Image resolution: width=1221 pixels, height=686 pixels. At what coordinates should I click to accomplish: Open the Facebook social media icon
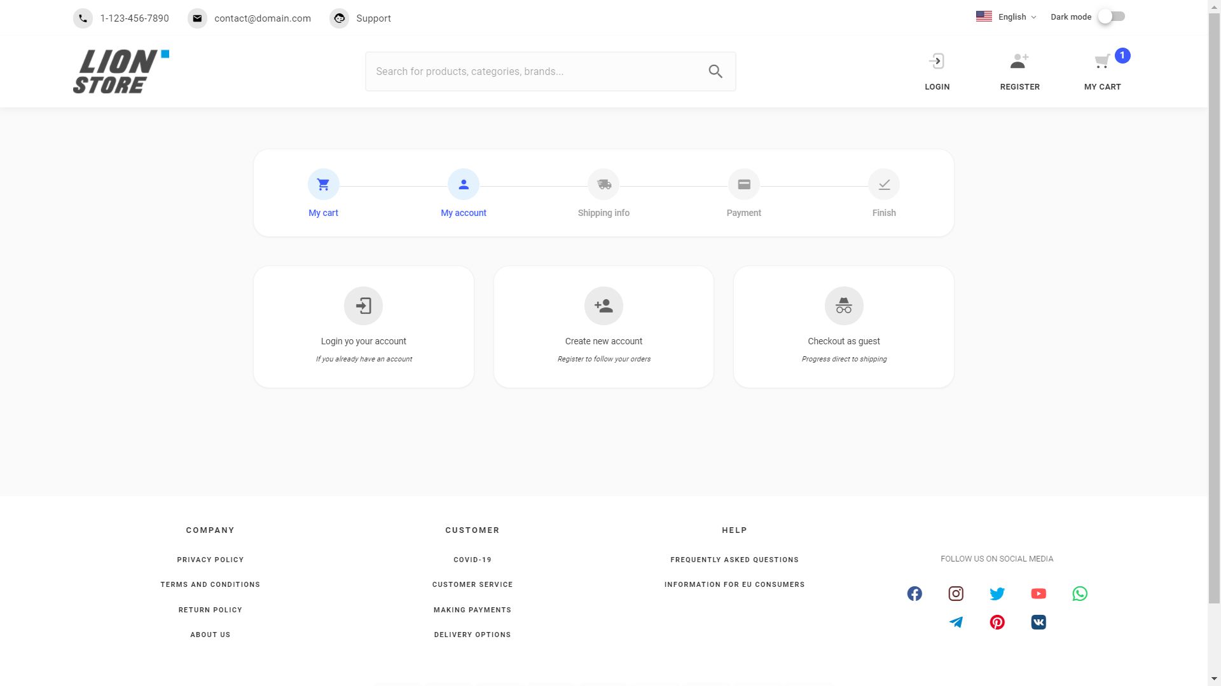coord(914,594)
